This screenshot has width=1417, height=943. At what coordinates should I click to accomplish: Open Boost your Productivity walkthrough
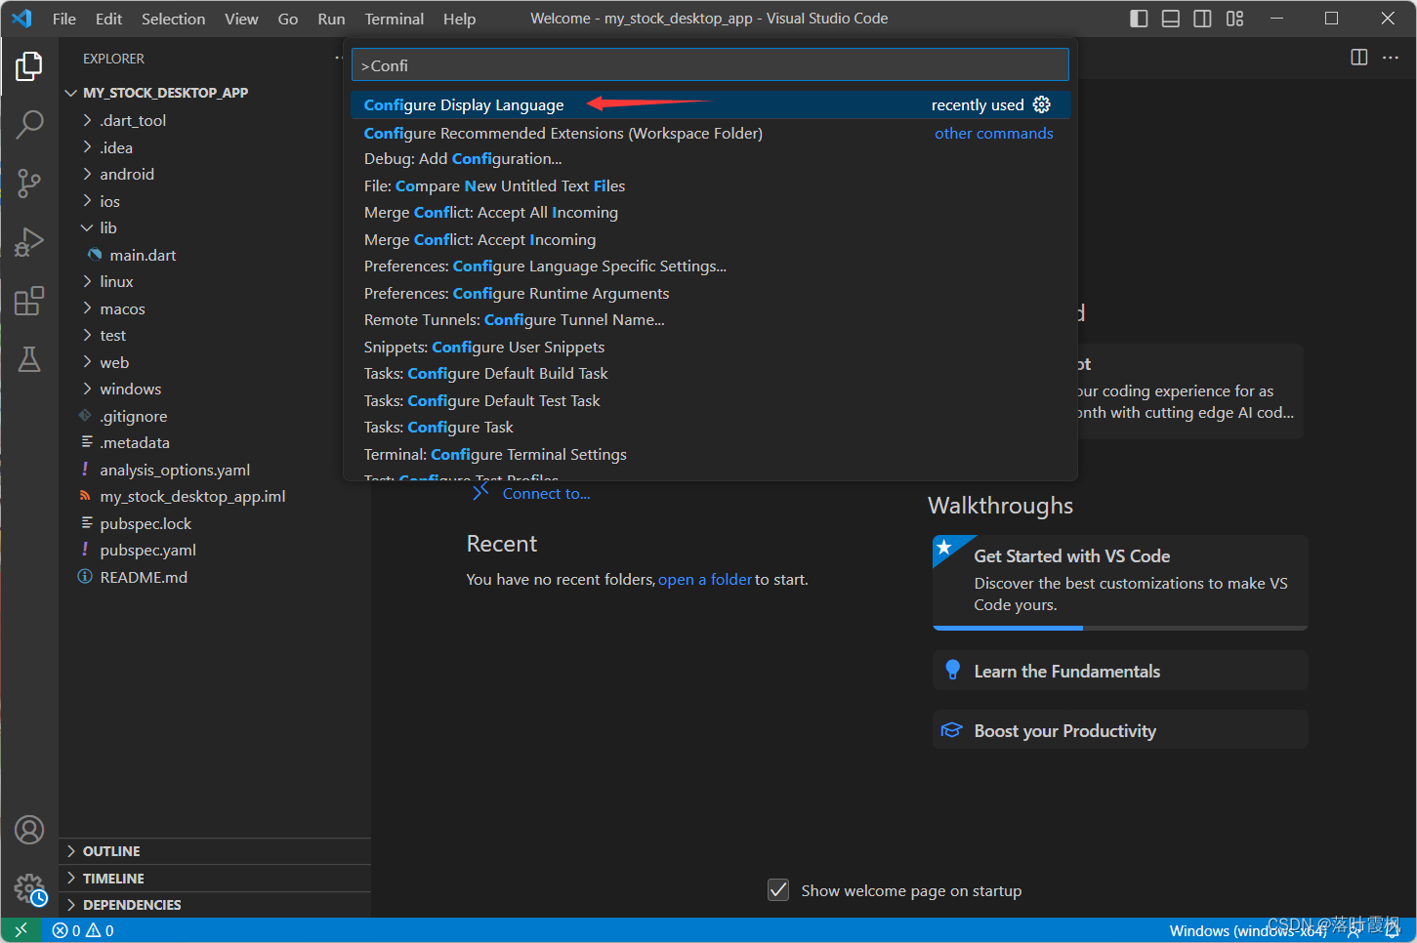click(x=1120, y=730)
